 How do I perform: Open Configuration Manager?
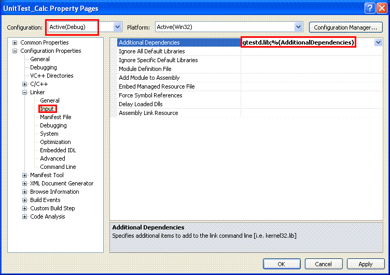pyautogui.click(x=345, y=27)
